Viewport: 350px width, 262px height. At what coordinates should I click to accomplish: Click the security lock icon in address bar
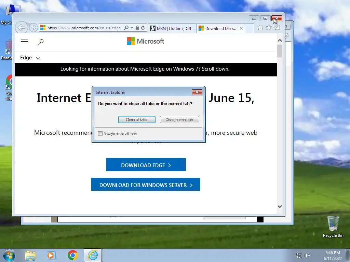point(137,28)
